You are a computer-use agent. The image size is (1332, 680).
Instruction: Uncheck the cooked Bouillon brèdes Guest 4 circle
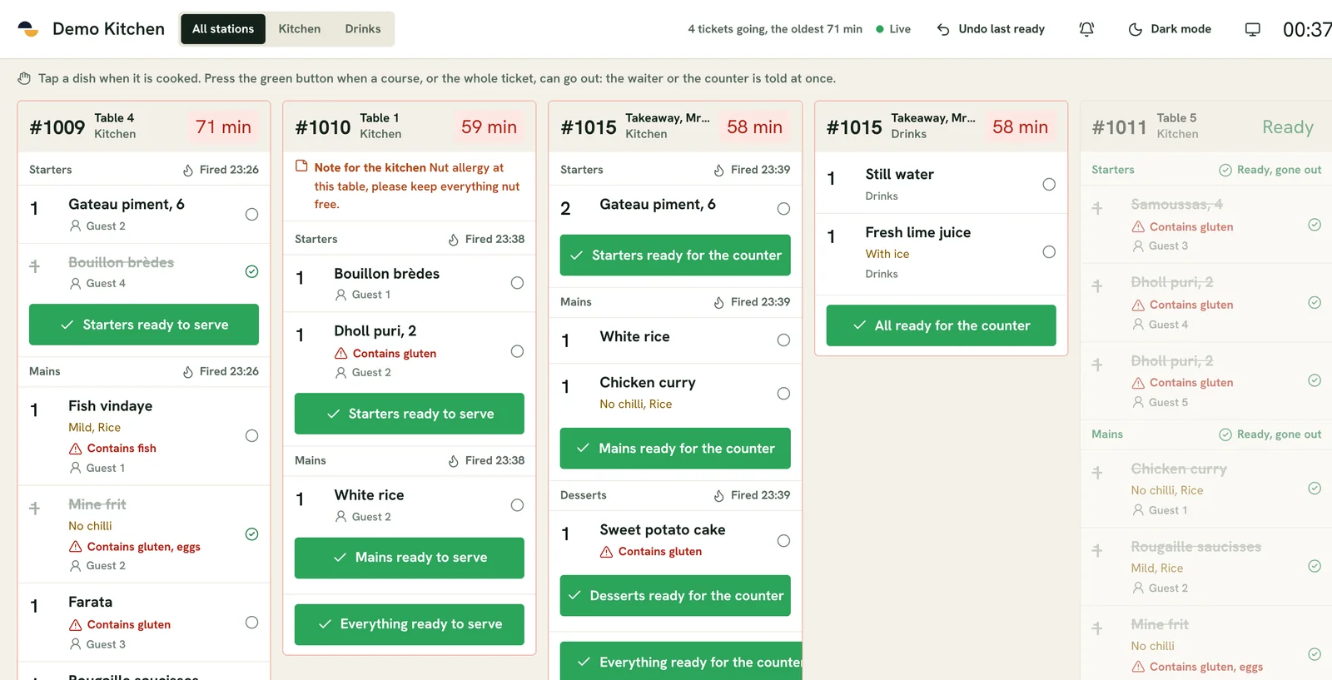coord(251,271)
